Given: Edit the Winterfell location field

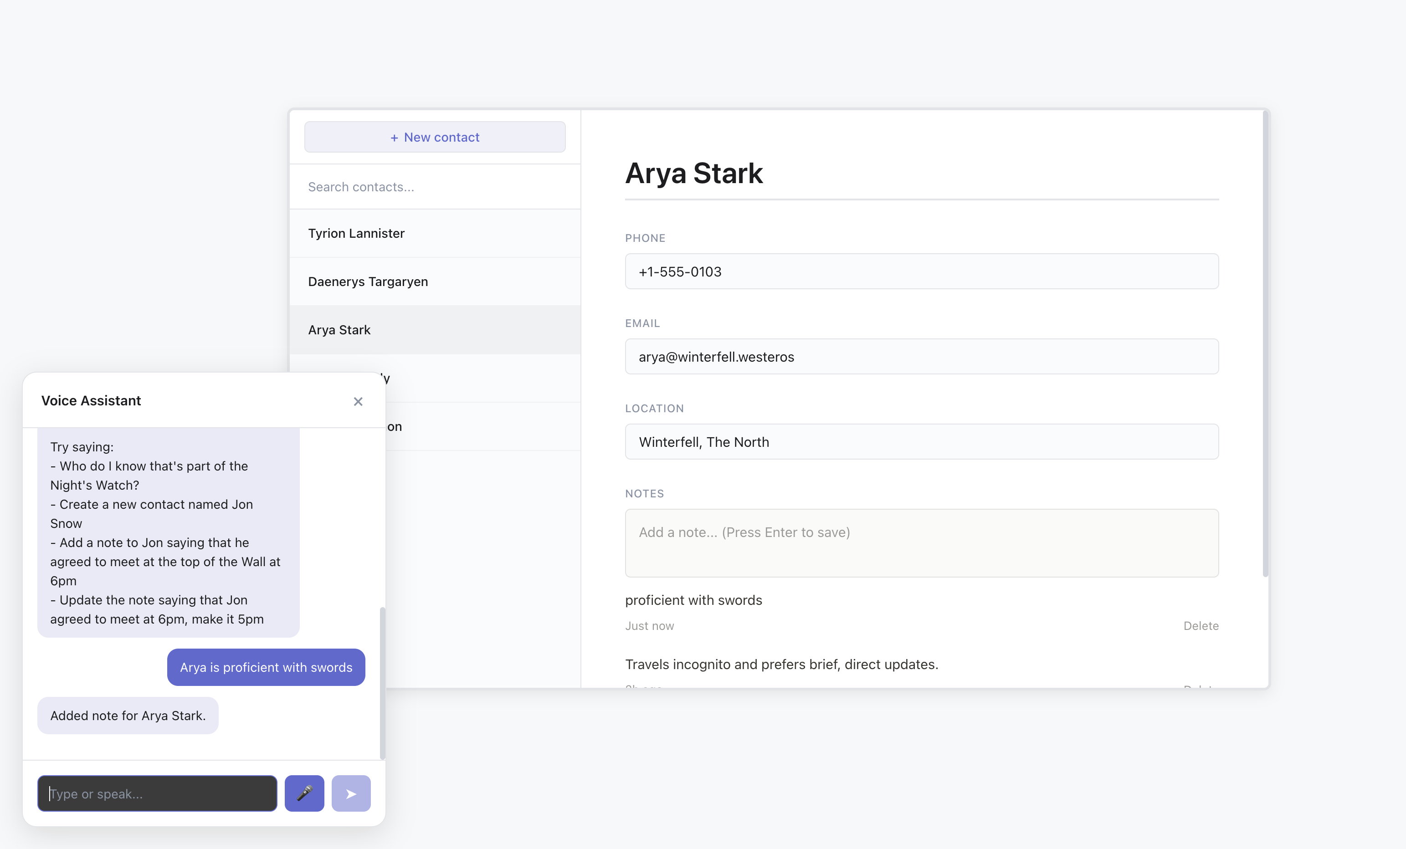Looking at the screenshot, I should (921, 442).
